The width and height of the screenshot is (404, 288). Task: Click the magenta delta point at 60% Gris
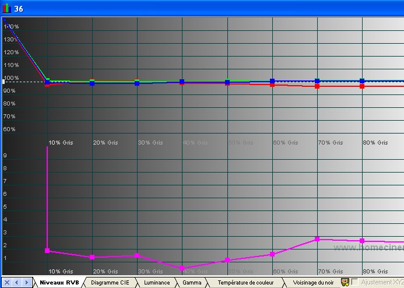[x=272, y=254]
